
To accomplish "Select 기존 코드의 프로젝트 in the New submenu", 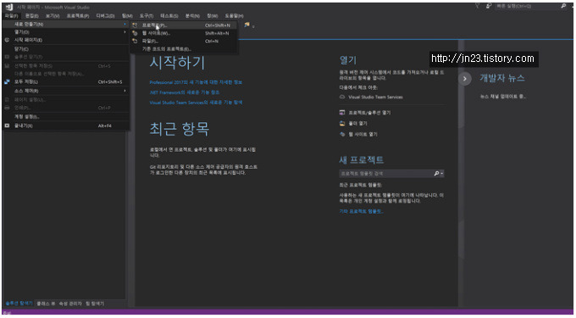I will point(184,49).
